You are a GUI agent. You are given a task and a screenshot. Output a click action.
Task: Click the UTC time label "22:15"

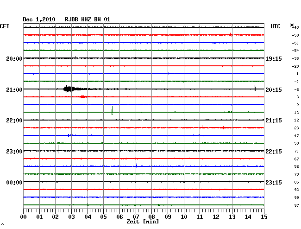274,152
